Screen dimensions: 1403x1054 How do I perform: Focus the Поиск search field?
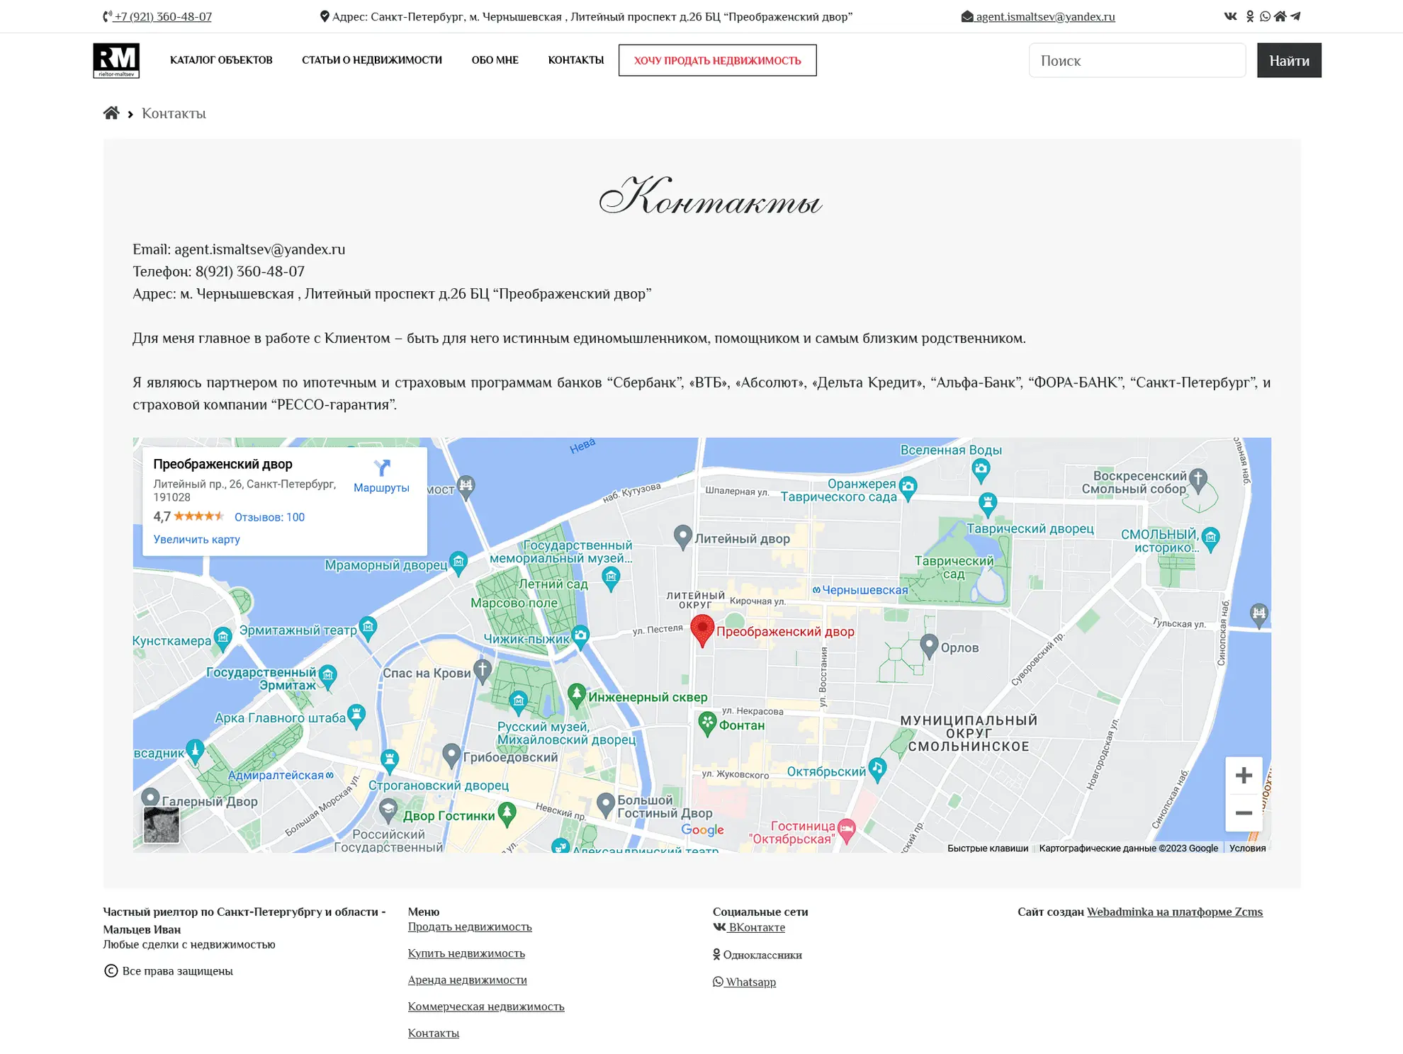(x=1137, y=60)
